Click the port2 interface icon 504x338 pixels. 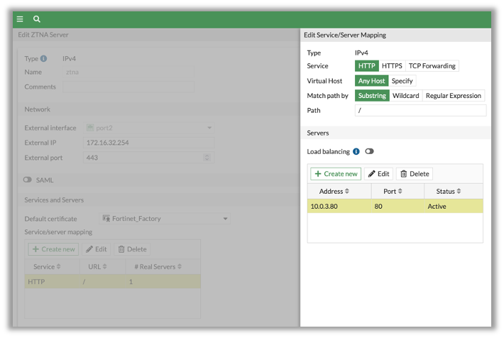pos(90,128)
